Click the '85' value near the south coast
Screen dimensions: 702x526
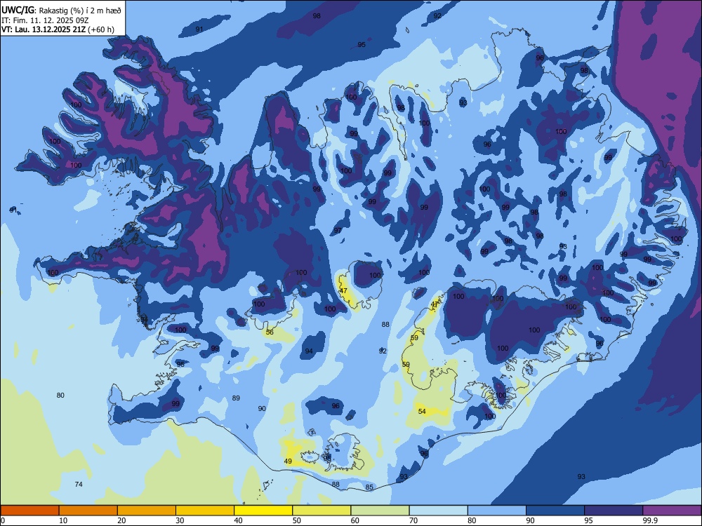(x=369, y=487)
